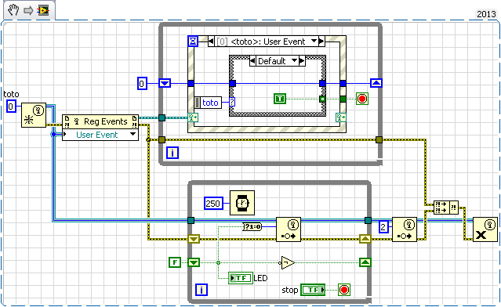
Task: Click the Not boolean inverter gate
Action: [288, 262]
